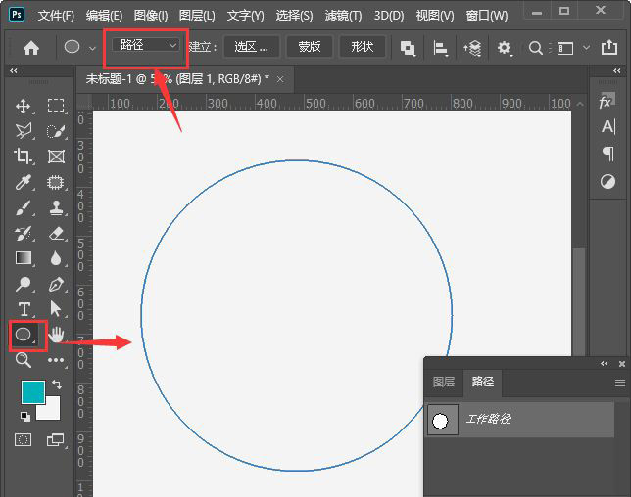Click the 蒙版 button

pyautogui.click(x=310, y=47)
